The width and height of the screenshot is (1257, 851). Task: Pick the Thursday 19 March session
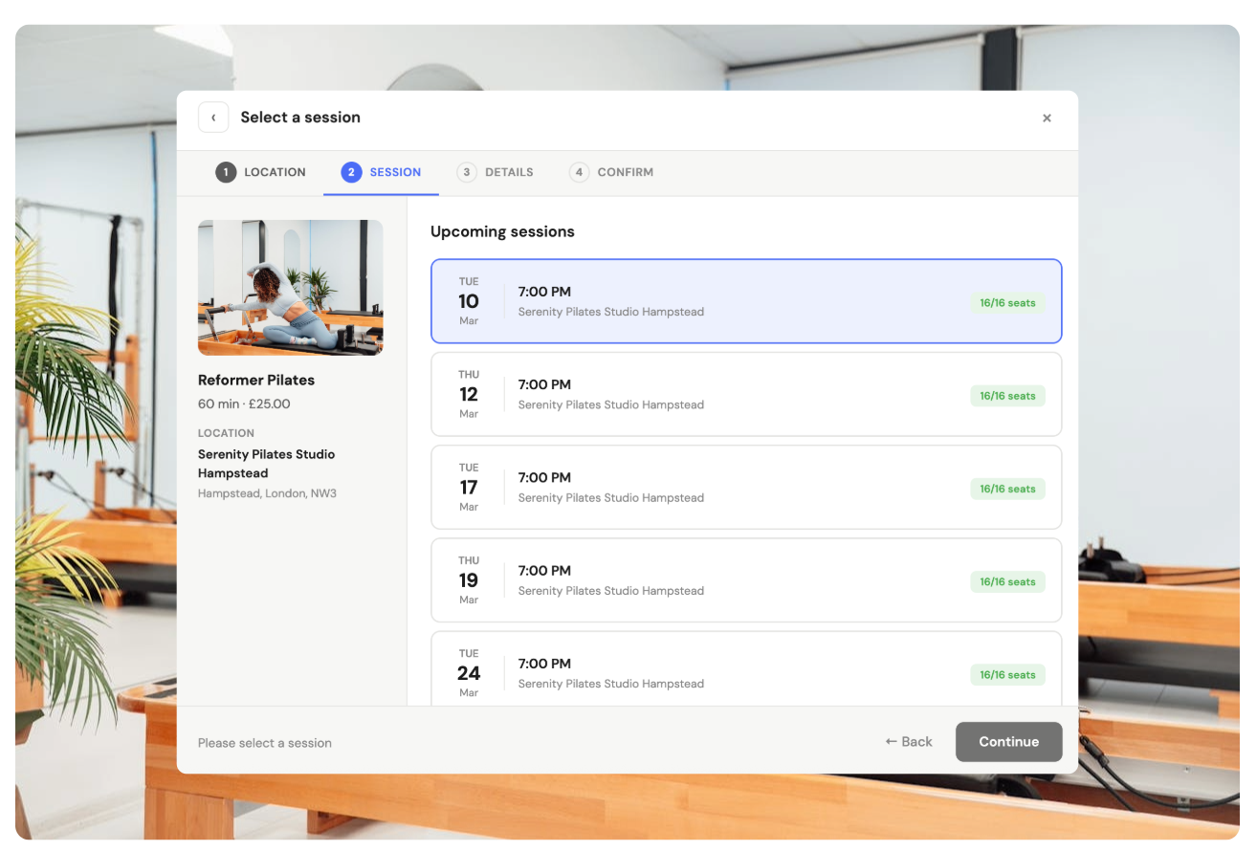coord(745,579)
